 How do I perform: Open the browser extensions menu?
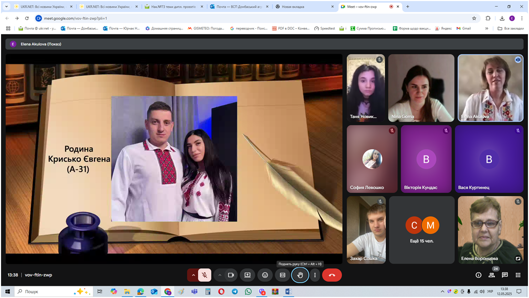coord(488,18)
